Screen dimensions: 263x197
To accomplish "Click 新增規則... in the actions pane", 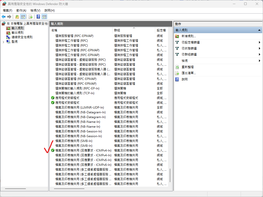I will pyautogui.click(x=189, y=36).
